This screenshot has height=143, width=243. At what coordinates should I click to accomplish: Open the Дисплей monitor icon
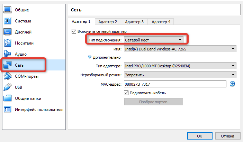click(8, 32)
